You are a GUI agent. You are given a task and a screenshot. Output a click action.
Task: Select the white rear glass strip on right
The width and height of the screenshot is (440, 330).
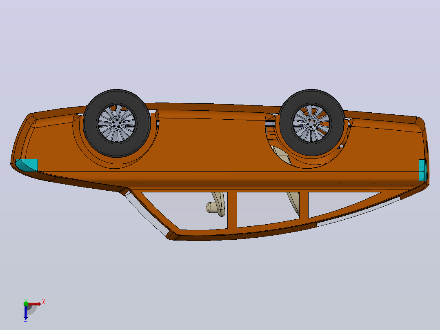click(x=359, y=212)
